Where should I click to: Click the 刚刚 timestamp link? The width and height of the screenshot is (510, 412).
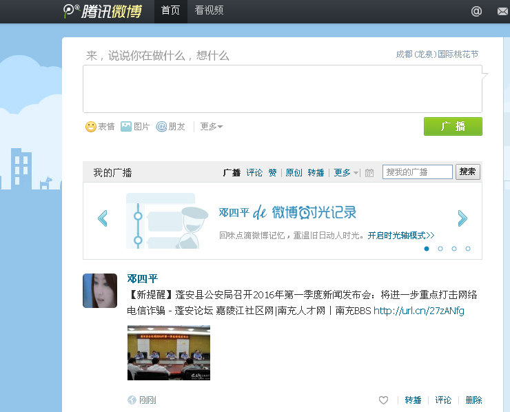147,400
